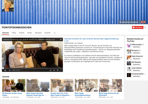Pause the featured interview video

click(x=5, y=70)
